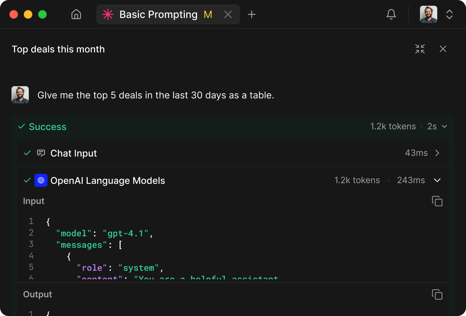Collapse the OpenAI Language Models section
The image size is (466, 316).
437,180
